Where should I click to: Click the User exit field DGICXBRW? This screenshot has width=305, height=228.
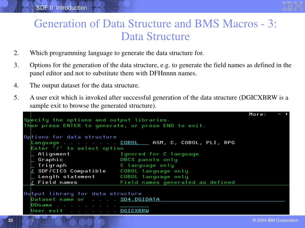[x=134, y=210]
